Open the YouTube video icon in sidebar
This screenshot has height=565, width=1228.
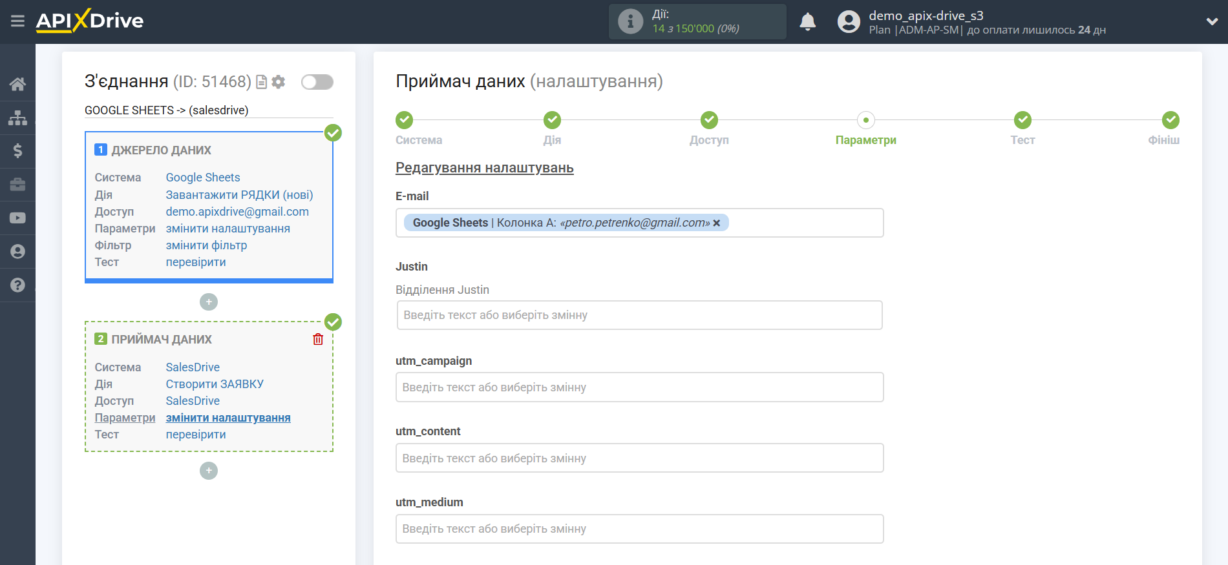tap(17, 218)
